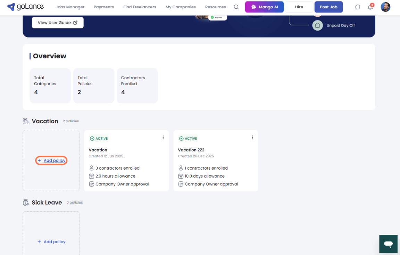
Task: Add a policy under Sick Leave
Action: [51, 242]
